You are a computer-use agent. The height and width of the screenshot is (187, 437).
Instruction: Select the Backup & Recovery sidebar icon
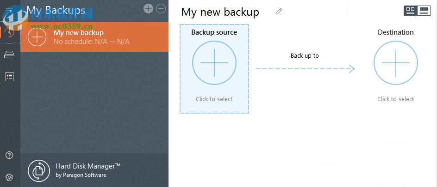tap(10, 32)
